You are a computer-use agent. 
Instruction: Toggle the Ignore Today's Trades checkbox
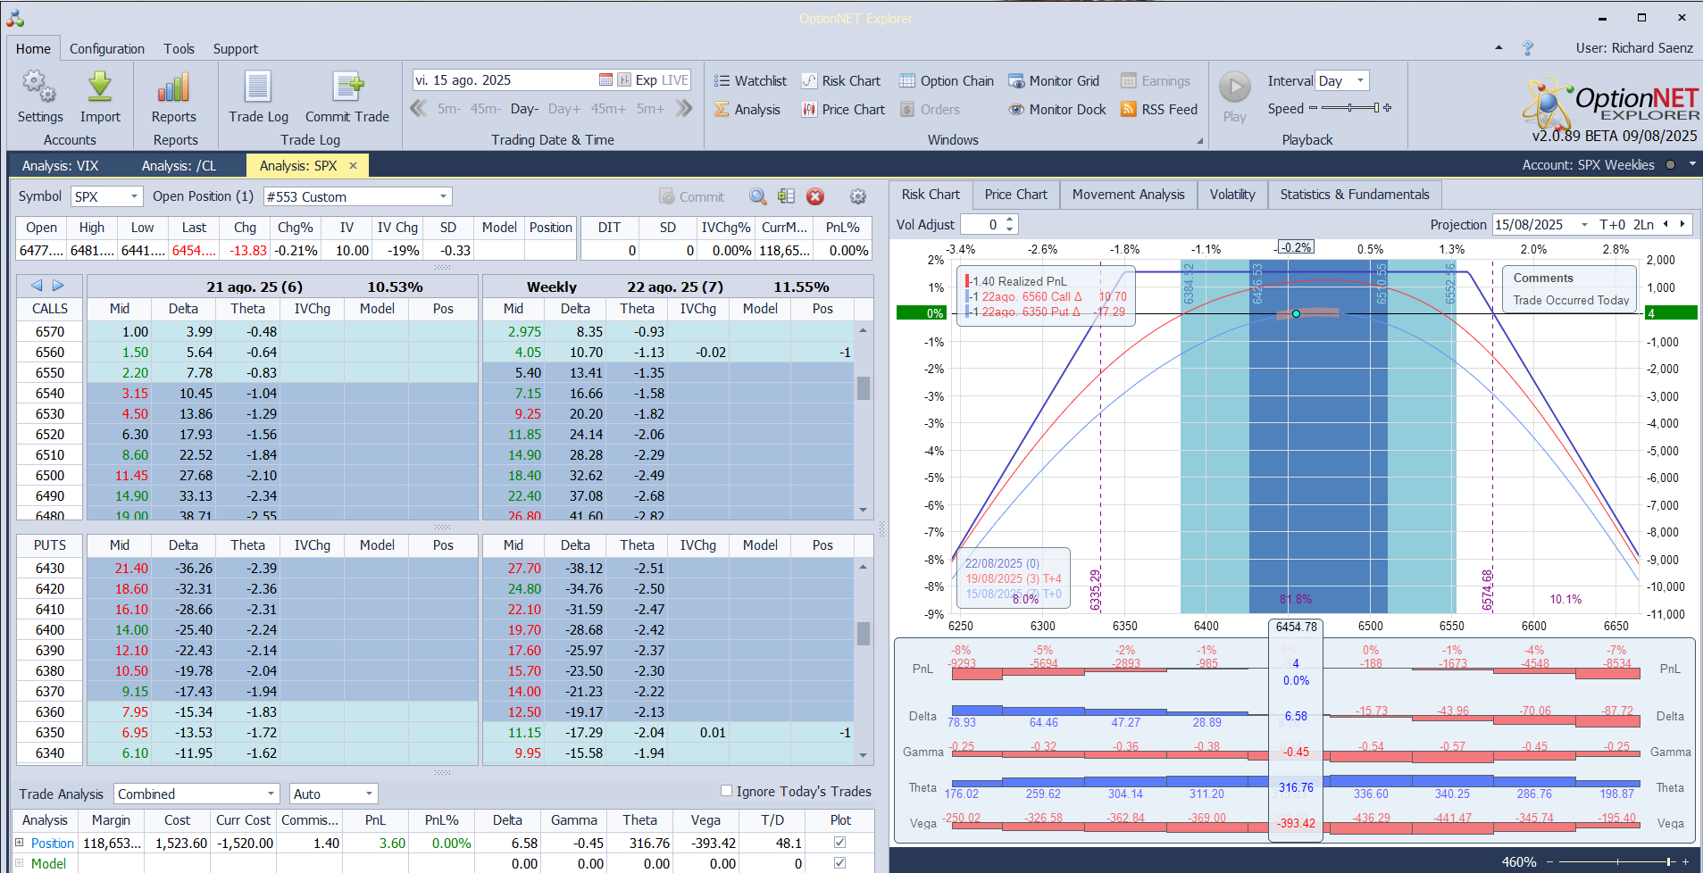coord(727,791)
